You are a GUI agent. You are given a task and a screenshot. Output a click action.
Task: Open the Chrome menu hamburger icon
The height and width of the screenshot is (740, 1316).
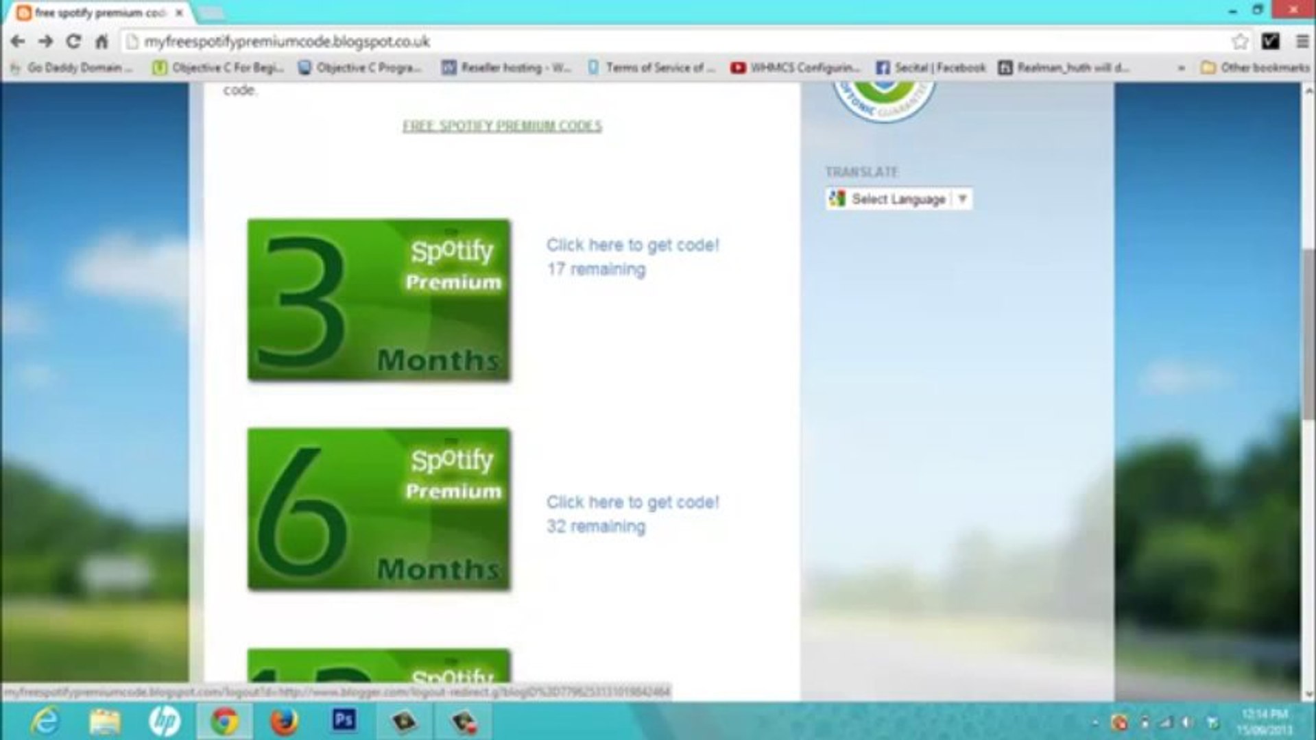1302,42
